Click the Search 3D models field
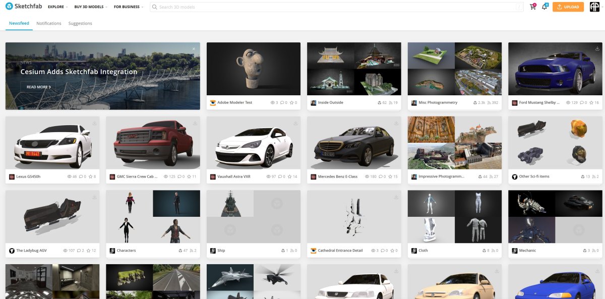Screen dimensions: 605x299 coord(333,7)
